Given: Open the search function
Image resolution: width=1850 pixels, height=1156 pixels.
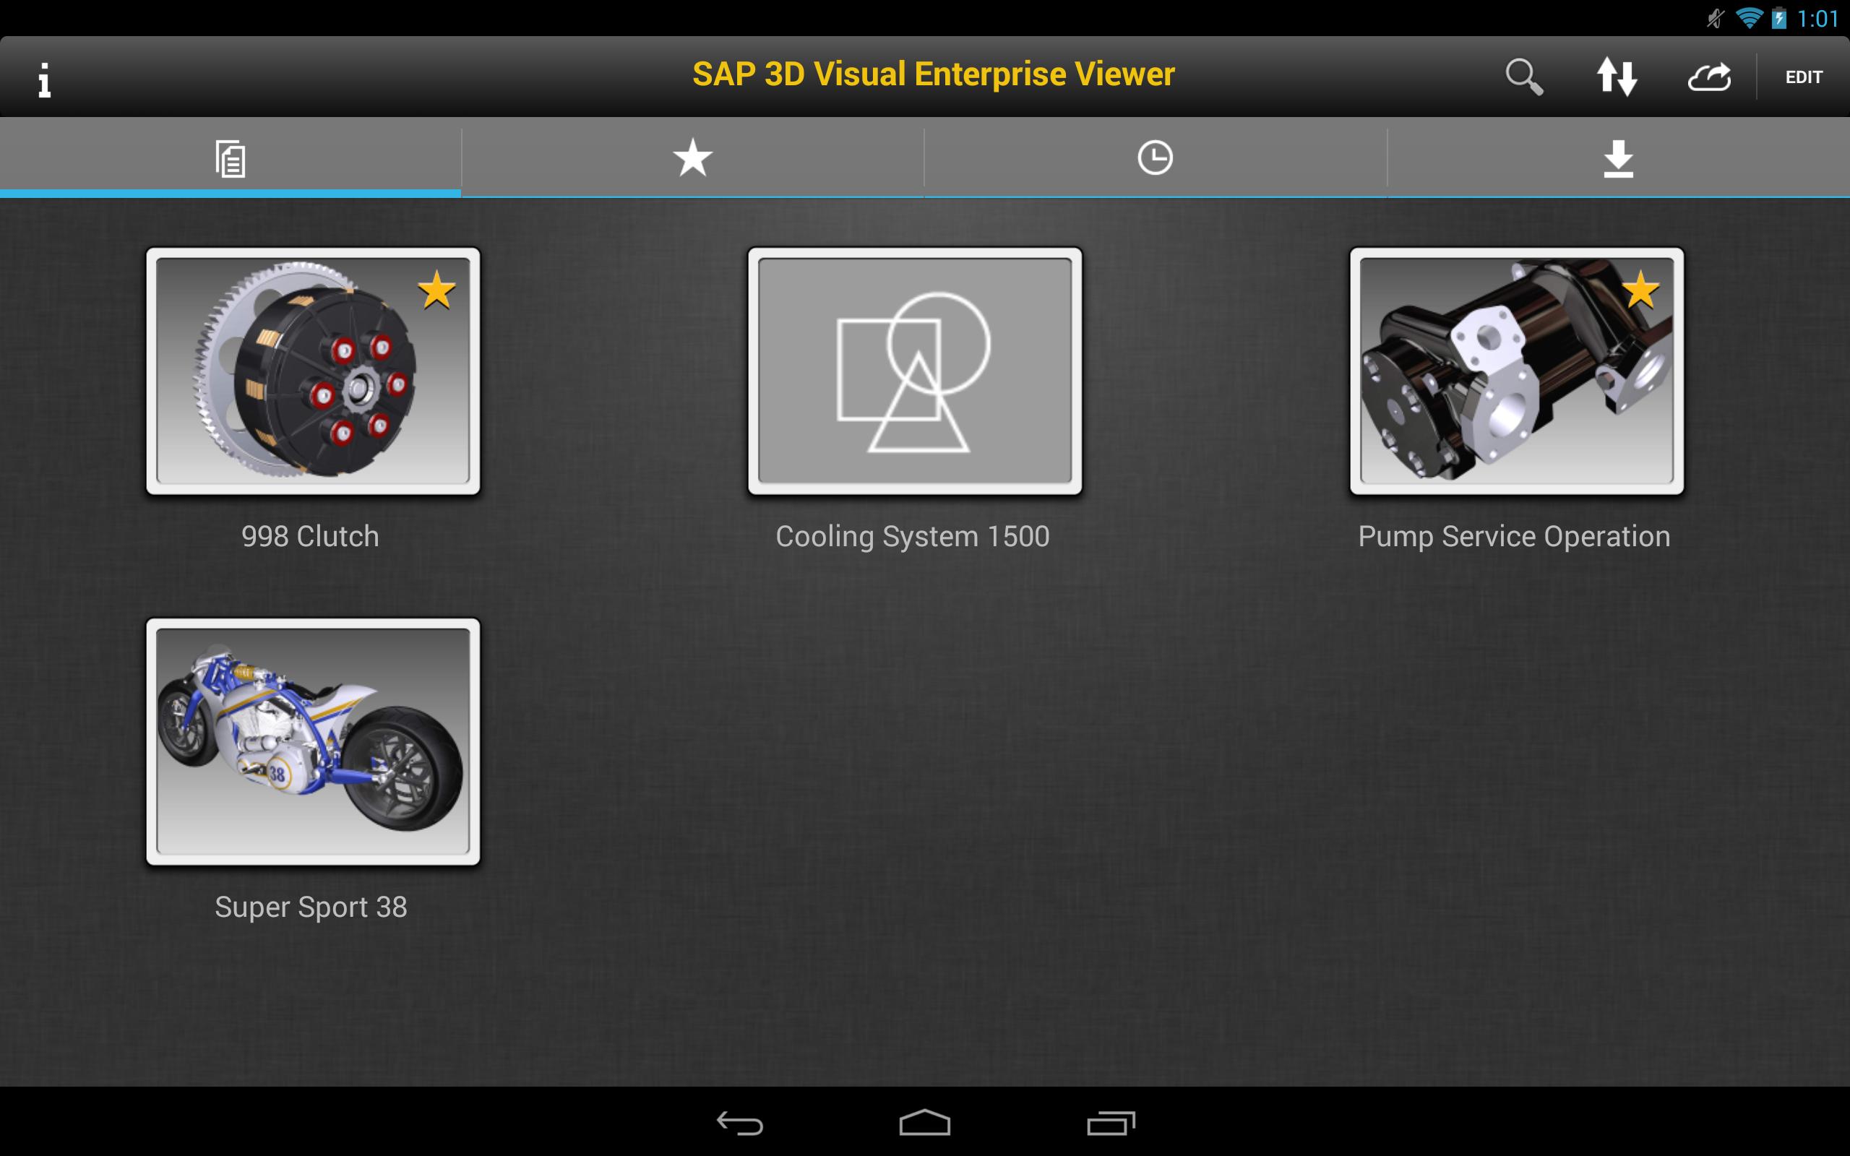Looking at the screenshot, I should 1523,77.
